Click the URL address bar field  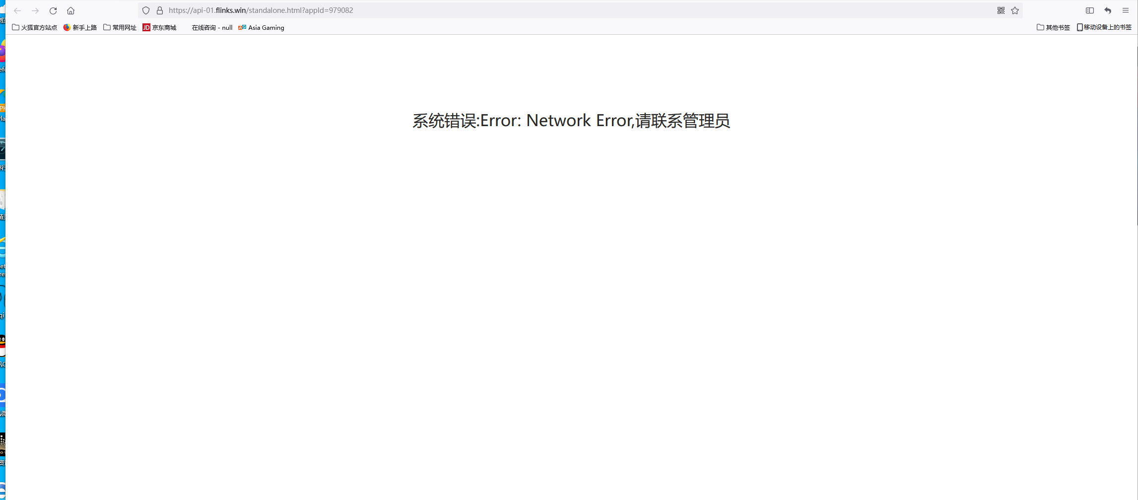(546, 10)
